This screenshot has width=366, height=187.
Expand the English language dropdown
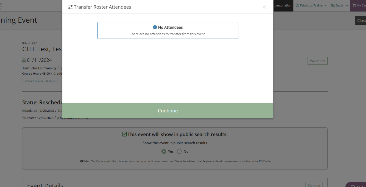coord(339,5)
